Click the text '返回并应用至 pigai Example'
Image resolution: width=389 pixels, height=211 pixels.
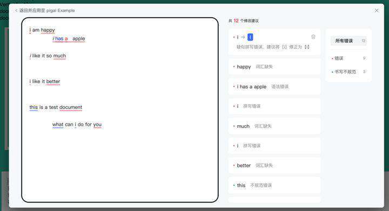pyautogui.click(x=47, y=11)
